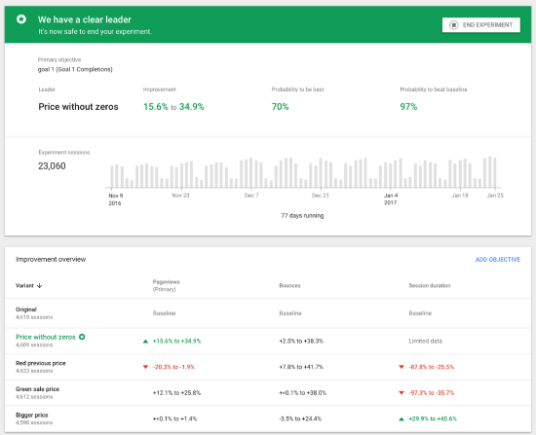Click the Baseline cell under Pageviews

pyautogui.click(x=164, y=313)
